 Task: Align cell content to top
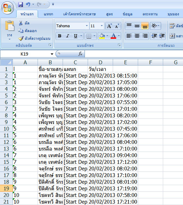(x=129, y=26)
